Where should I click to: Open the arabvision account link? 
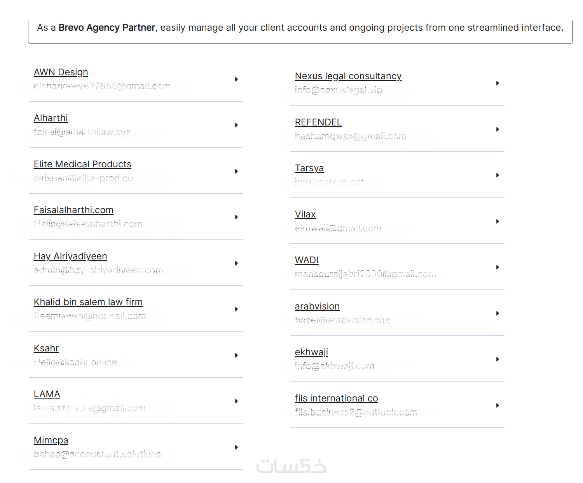(317, 306)
